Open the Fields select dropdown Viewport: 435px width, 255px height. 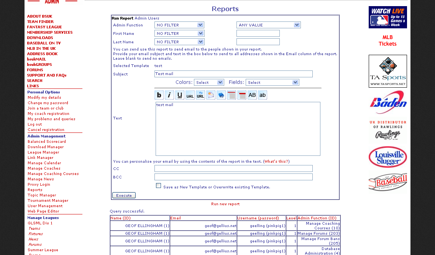272,82
